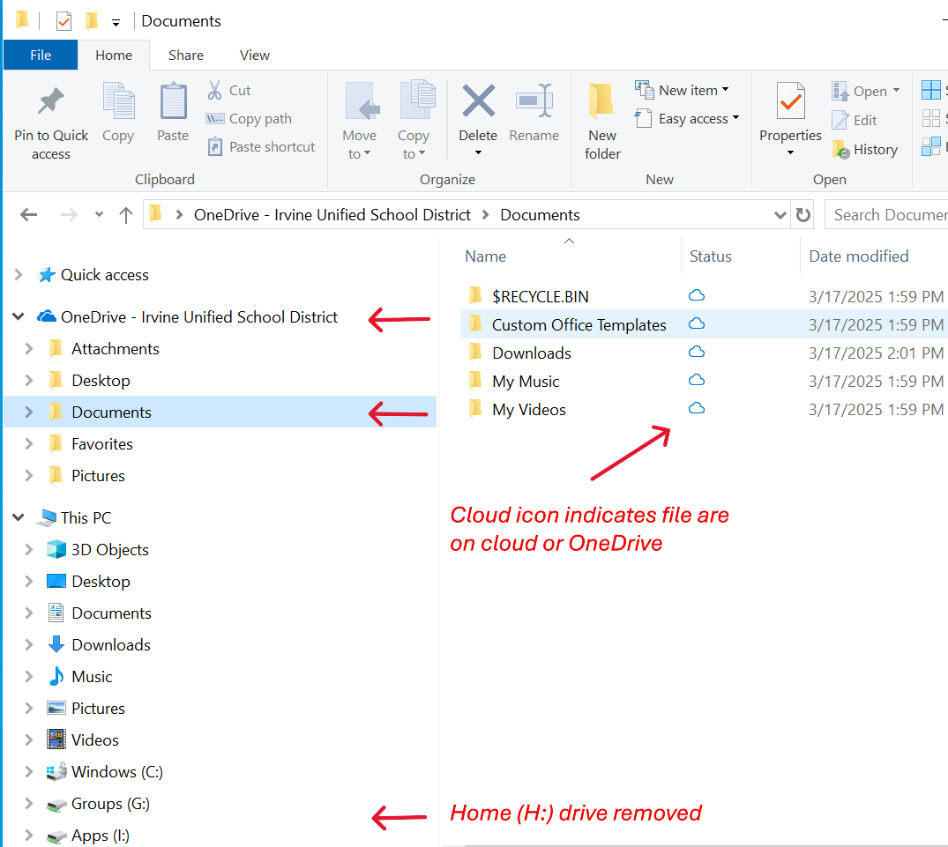The image size is (948, 847).
Task: Switch to the Share ribbon tab
Action: 185,55
